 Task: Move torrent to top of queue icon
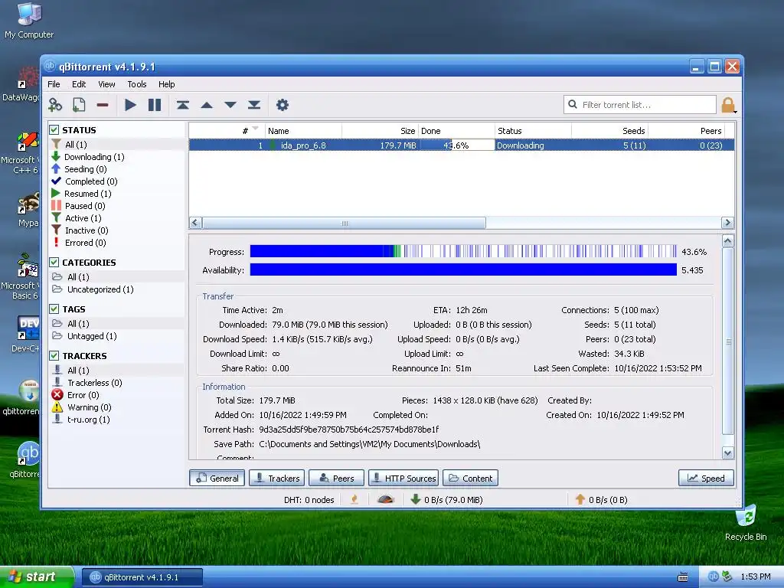click(182, 105)
